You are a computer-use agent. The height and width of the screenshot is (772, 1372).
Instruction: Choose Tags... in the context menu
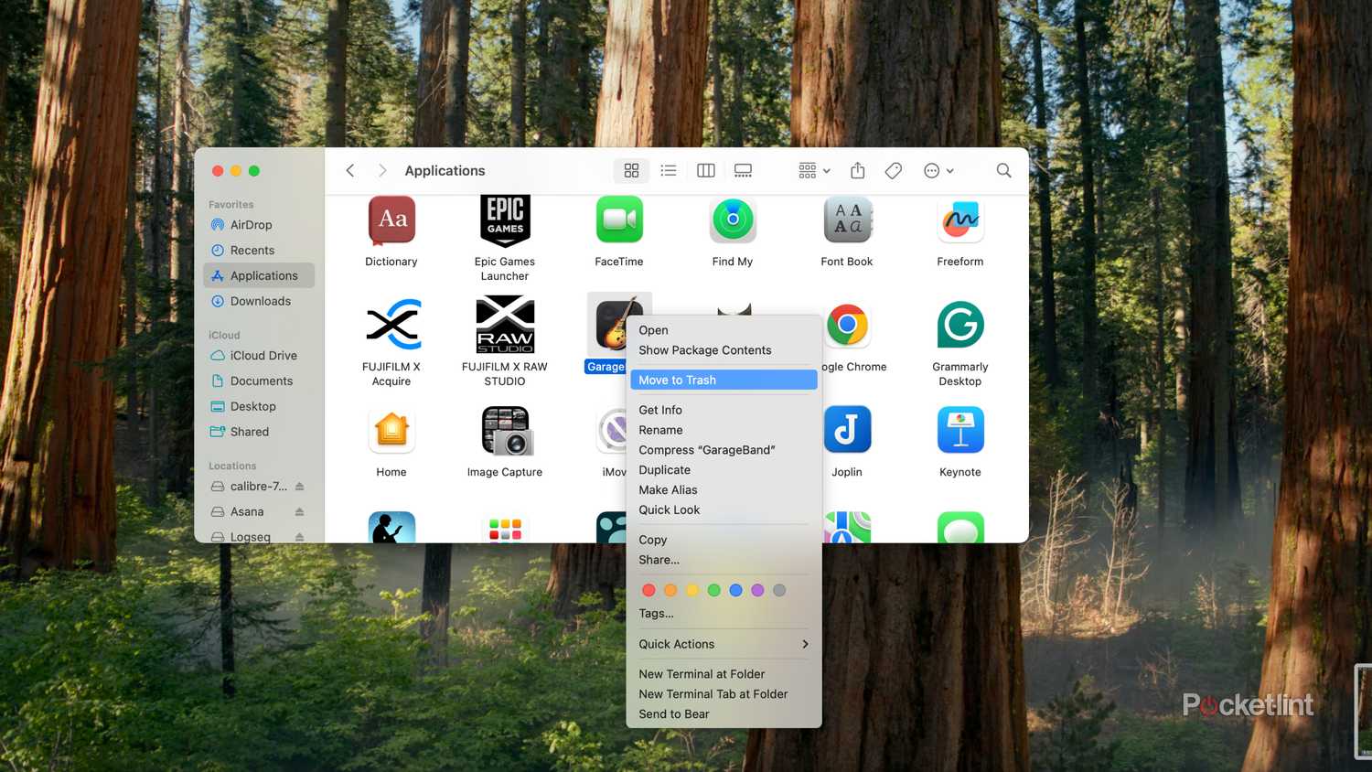click(724, 614)
